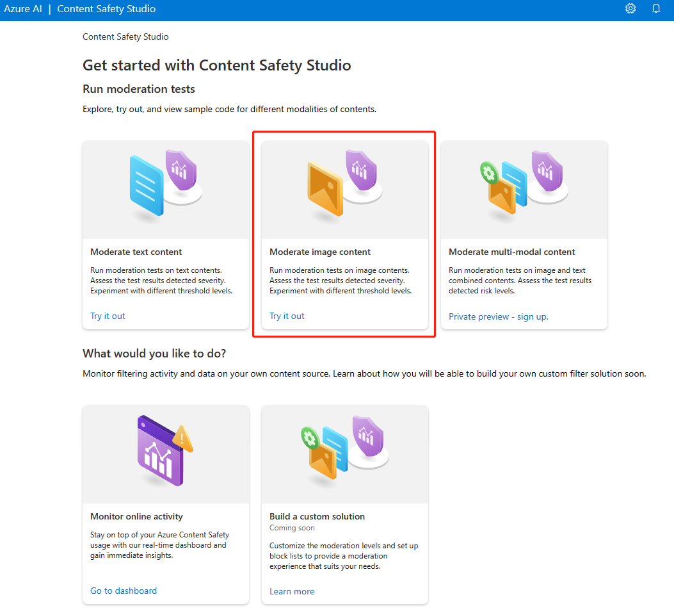Open the Moderate multi-modal content card title
This screenshot has width=674, height=613.
(x=512, y=252)
